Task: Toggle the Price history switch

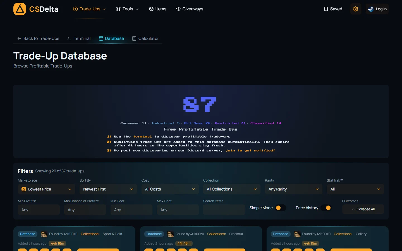Action: pyautogui.click(x=326, y=208)
